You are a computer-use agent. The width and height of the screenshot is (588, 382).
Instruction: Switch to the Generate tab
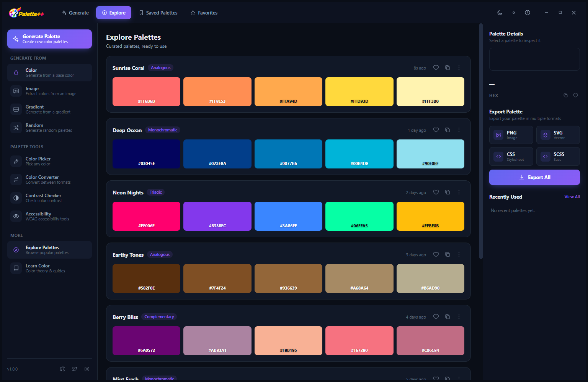tap(75, 13)
